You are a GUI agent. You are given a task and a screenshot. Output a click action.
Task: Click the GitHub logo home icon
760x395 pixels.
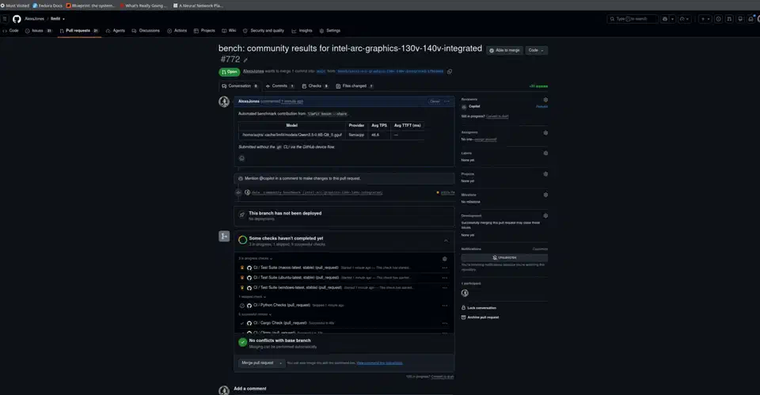click(17, 19)
